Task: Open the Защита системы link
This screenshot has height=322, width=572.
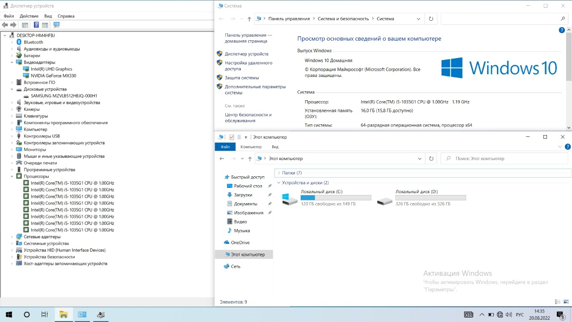Action: pyautogui.click(x=242, y=77)
